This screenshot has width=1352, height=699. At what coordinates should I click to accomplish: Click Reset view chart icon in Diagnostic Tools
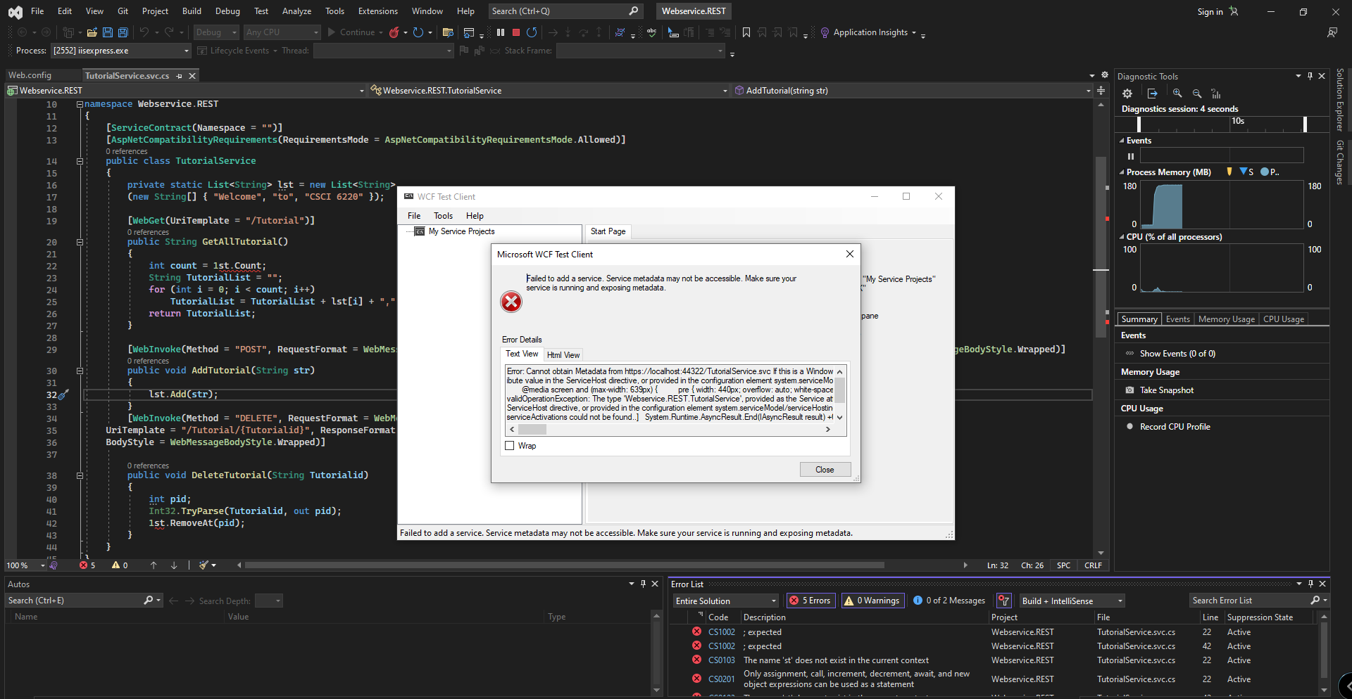pos(1216,94)
